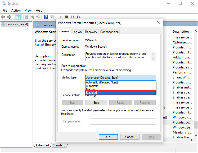This screenshot has width=198, height=153.
Task: Click the horizontal scrollbar right arrow
Action: click(191, 140)
